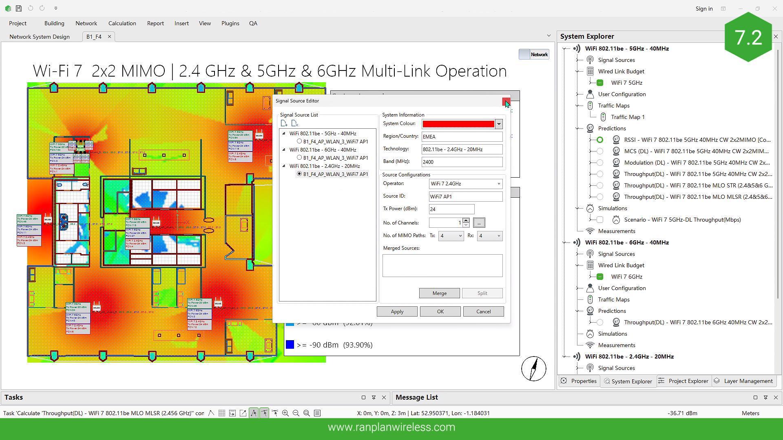Click the unhighlighted dashed-line snap cursor icon
The height and width of the screenshot is (440, 783).
(275, 413)
